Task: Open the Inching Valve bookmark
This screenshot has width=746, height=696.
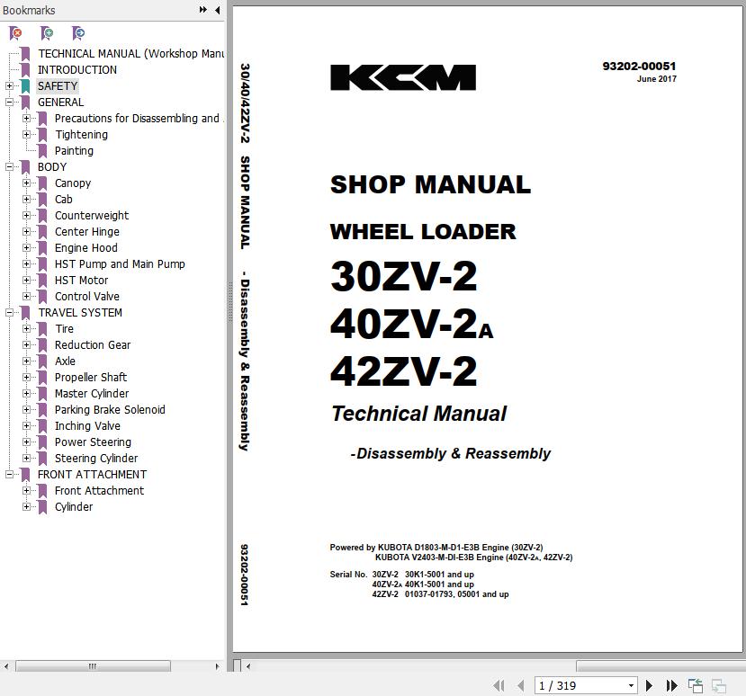Action: click(87, 425)
